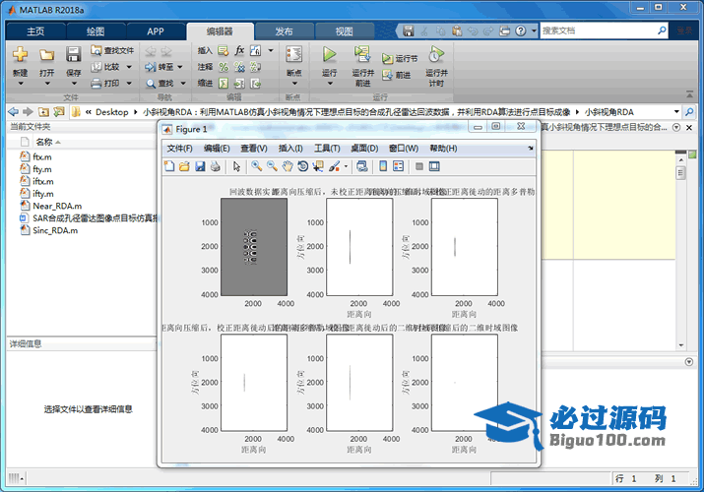Click the 运行并计时 (Run and Time) icon
Screen dimensions: 704x492
[x=436, y=55]
